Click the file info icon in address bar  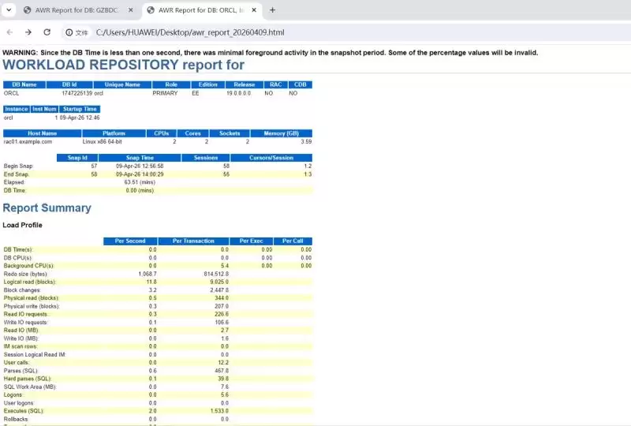coord(69,32)
